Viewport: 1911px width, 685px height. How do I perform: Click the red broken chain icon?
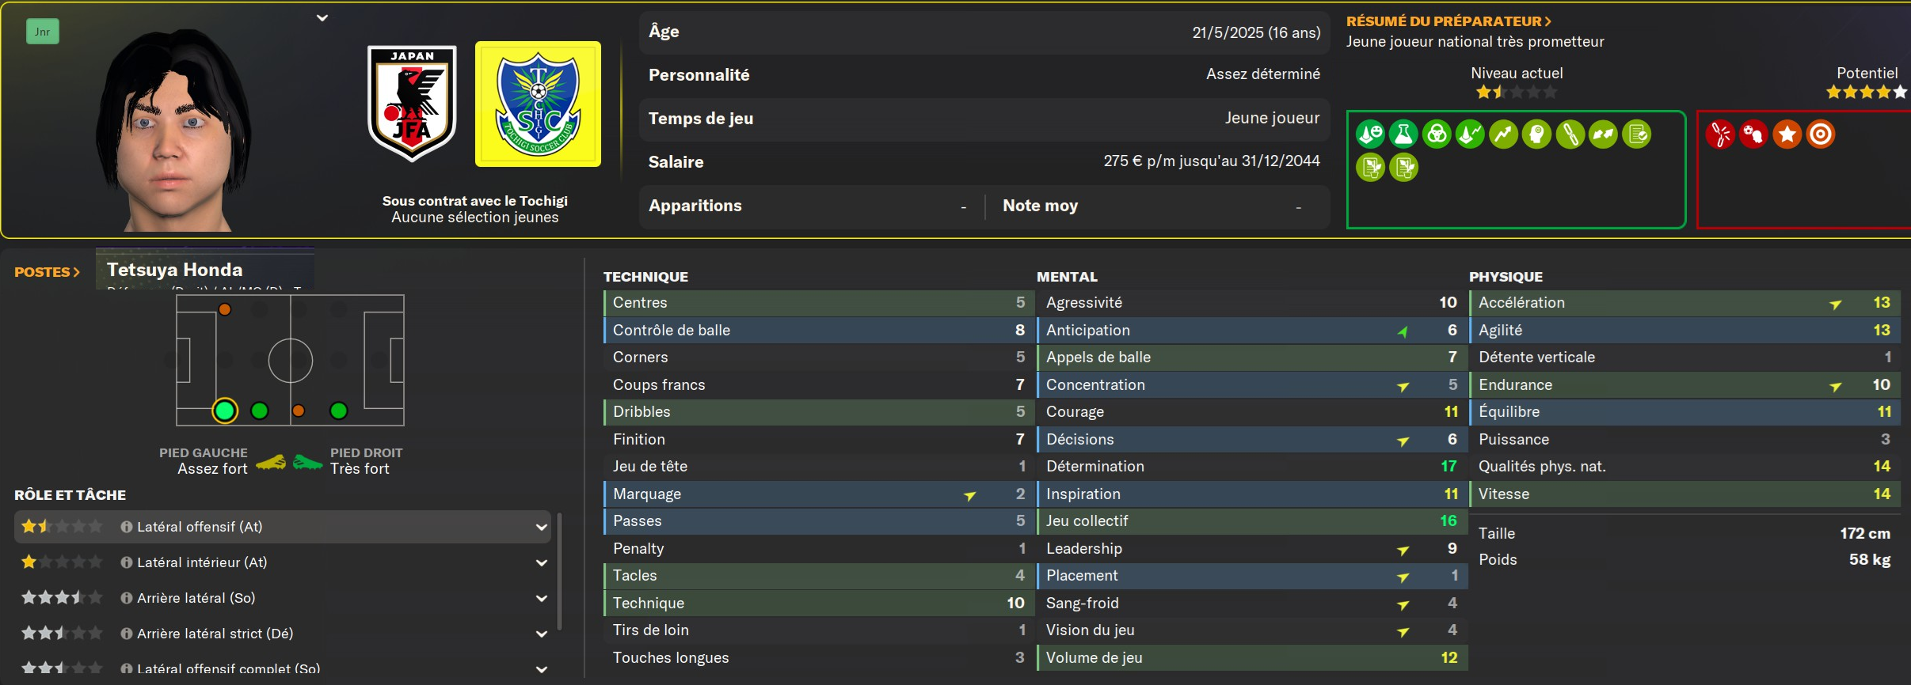click(x=1720, y=134)
